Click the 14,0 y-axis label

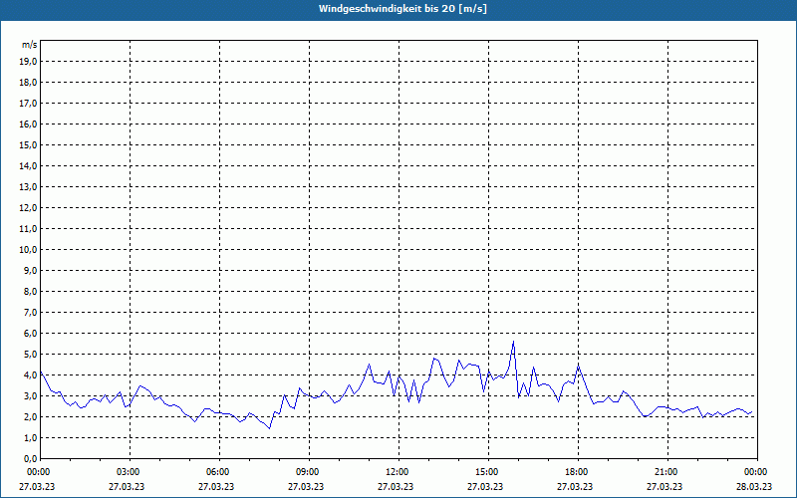click(x=28, y=165)
